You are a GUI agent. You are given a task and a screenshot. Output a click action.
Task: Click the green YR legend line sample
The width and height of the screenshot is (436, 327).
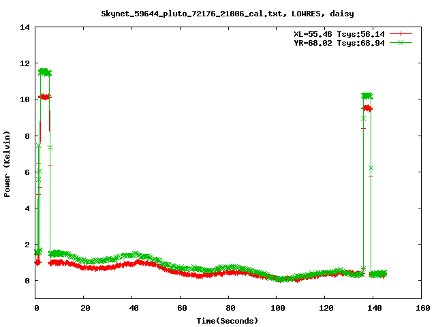tap(401, 42)
